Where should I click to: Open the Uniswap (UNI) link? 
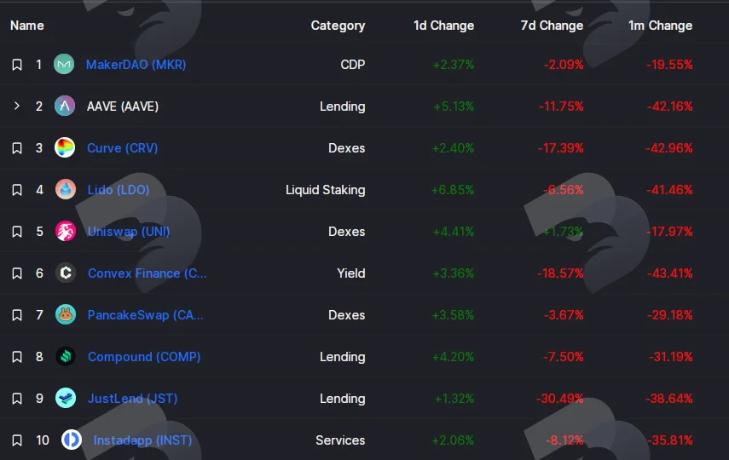click(129, 232)
